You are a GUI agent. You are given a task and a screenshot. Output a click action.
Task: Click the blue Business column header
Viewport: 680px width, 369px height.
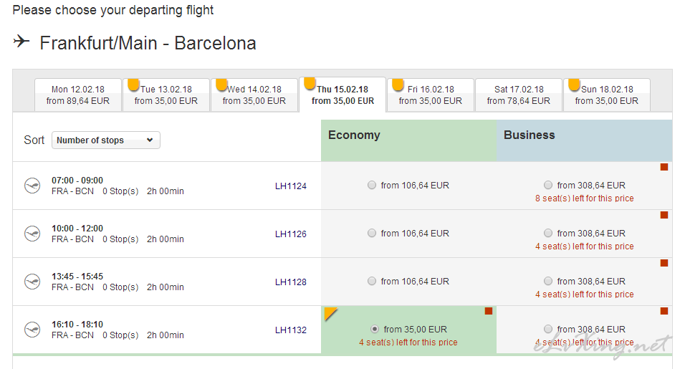[x=584, y=140]
